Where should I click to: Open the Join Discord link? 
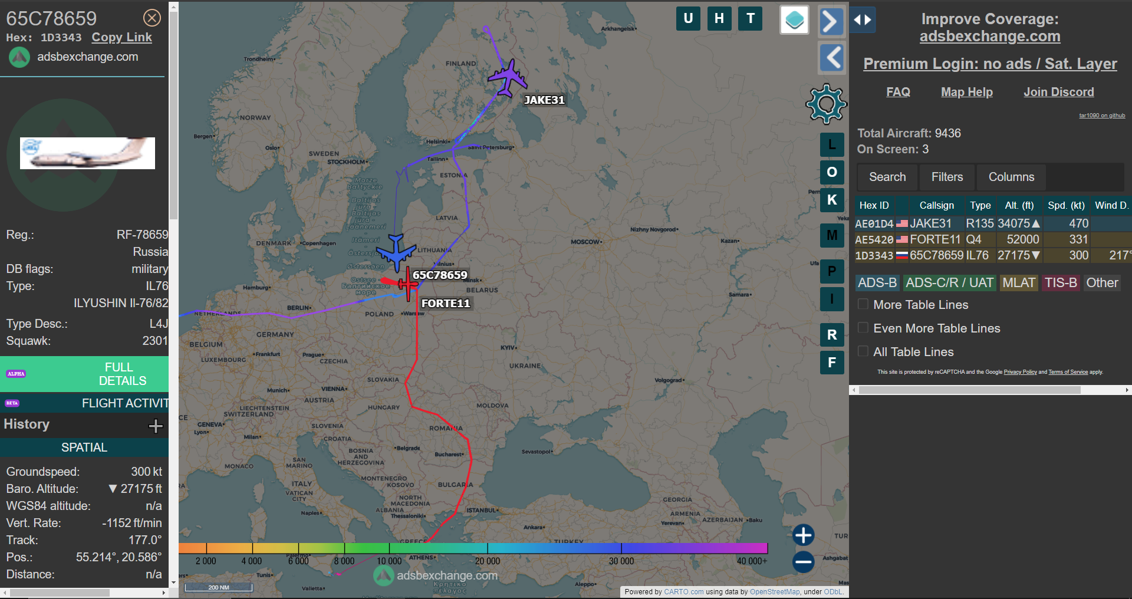1059,92
